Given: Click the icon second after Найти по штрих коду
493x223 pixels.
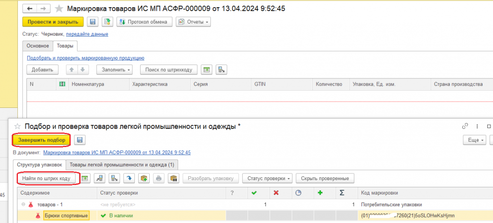Looking at the screenshot, I should [100, 178].
